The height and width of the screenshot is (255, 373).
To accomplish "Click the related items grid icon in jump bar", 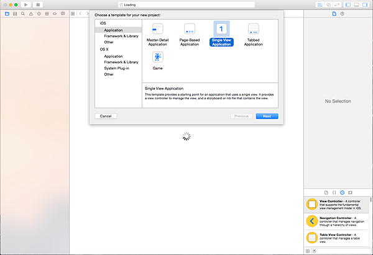I will point(73,14).
